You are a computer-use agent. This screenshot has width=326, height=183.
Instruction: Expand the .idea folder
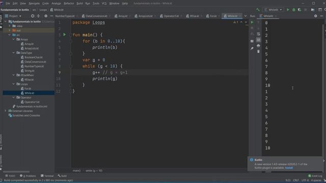10,26
